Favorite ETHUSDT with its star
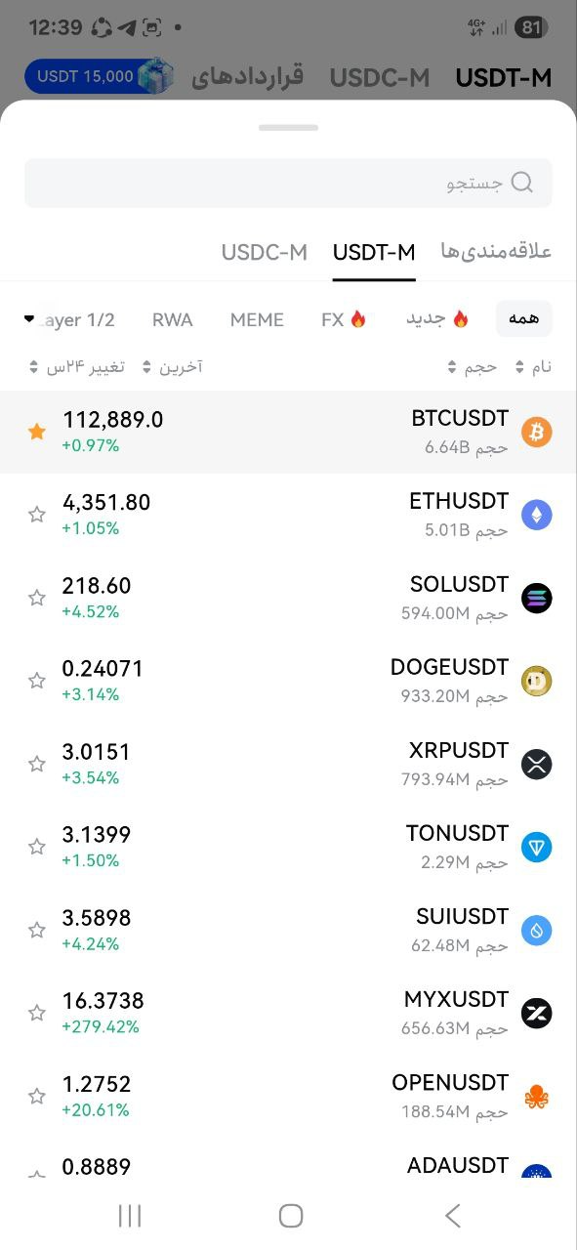 (37, 515)
